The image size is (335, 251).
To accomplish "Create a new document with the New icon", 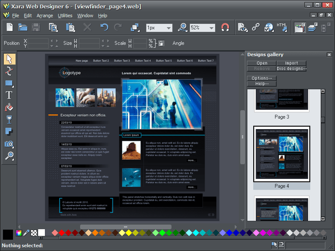I will tap(10, 28).
